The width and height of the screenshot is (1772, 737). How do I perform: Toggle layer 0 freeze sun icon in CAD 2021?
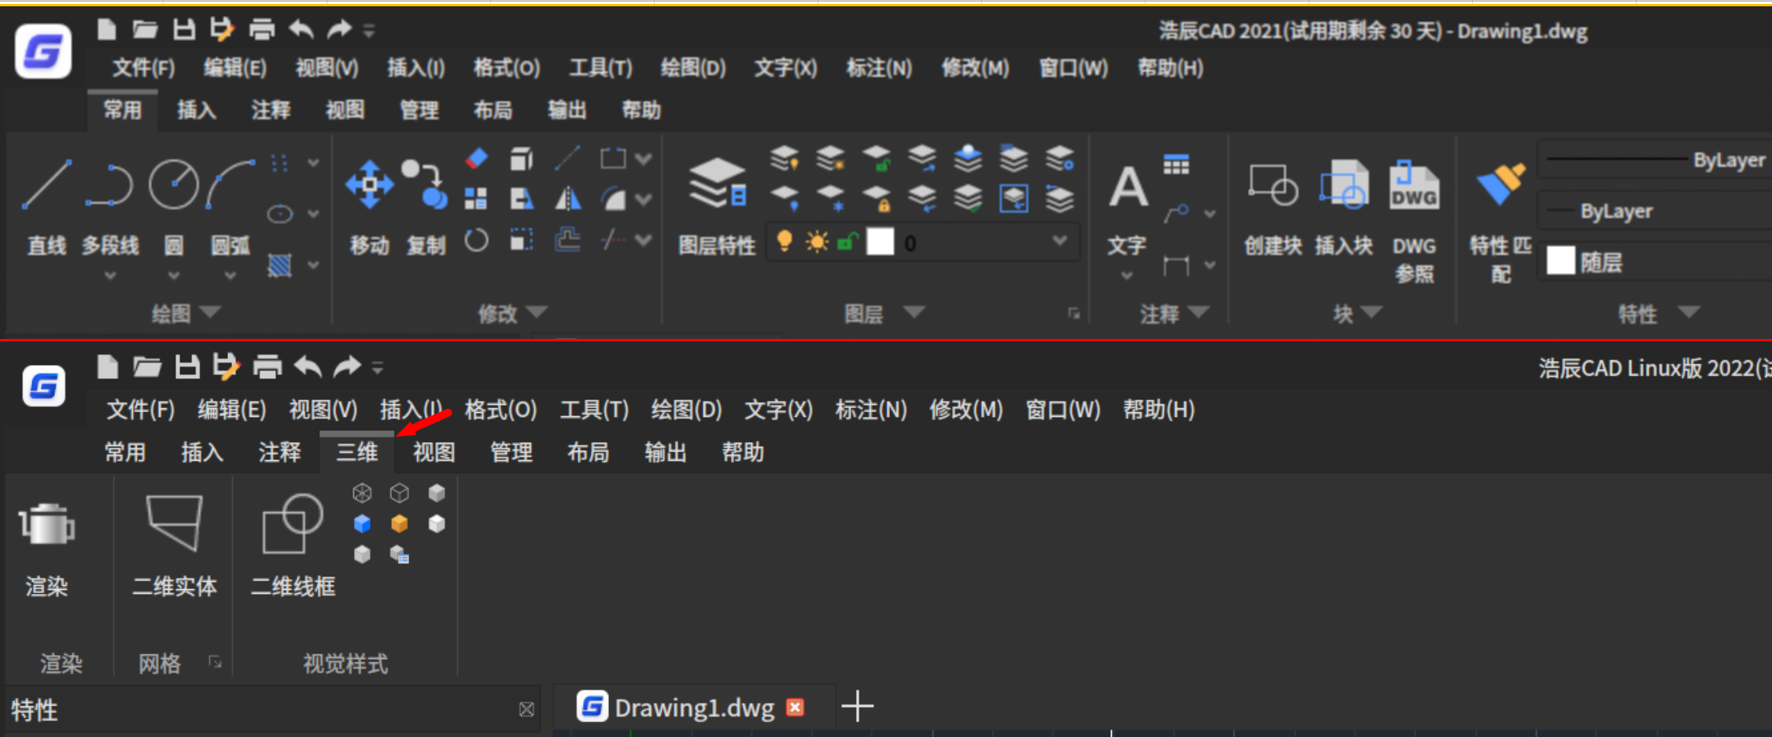(x=817, y=241)
